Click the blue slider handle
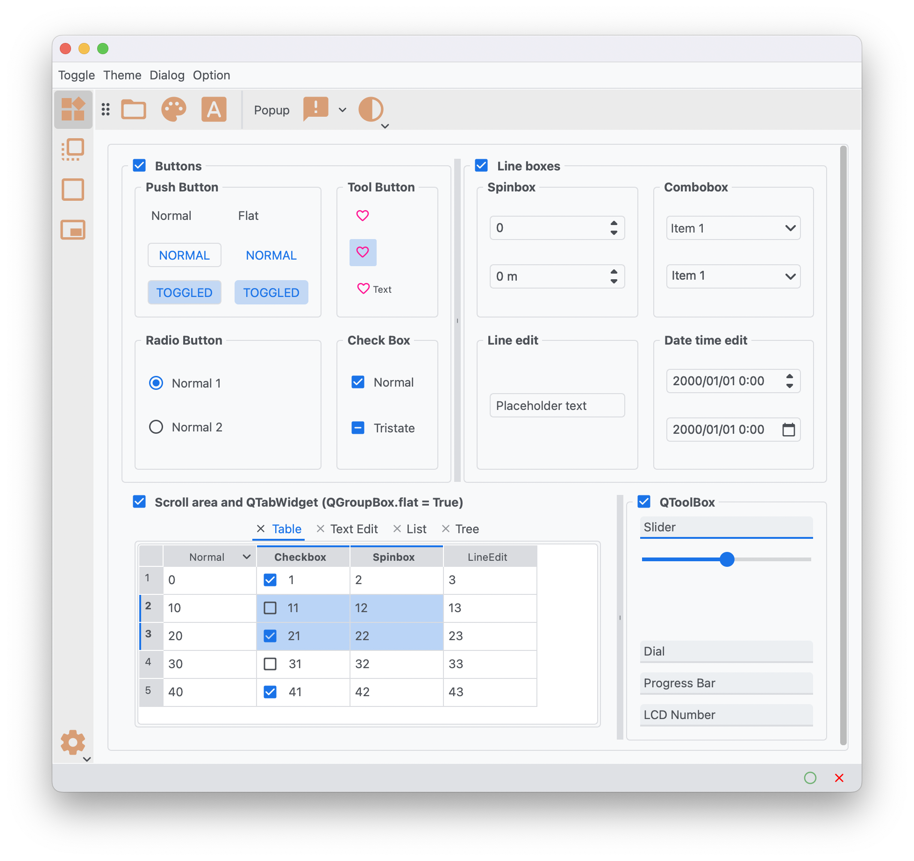 (x=727, y=559)
